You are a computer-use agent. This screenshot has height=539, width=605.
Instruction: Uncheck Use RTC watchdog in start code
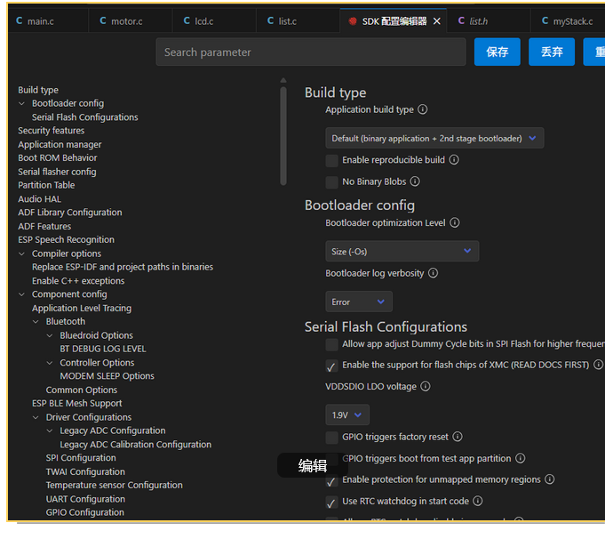coord(332,502)
